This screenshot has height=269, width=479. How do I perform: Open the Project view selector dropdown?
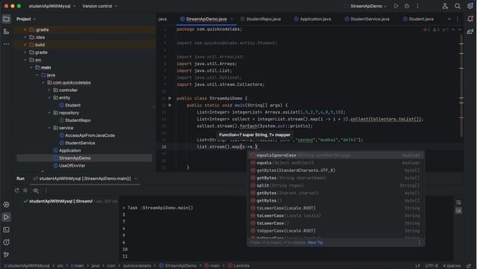tap(26, 19)
